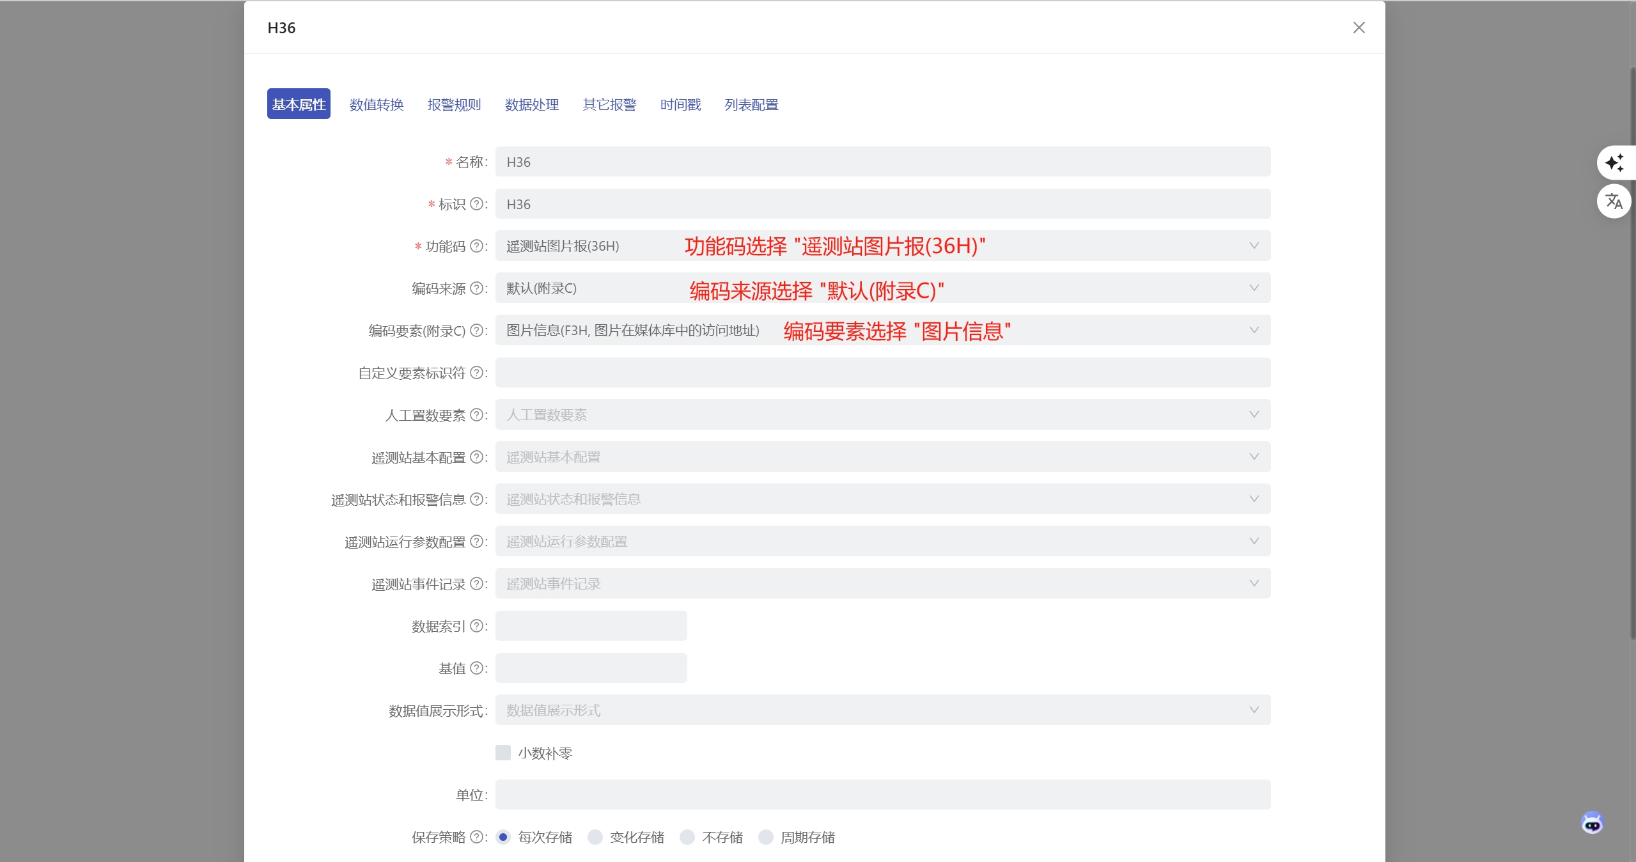This screenshot has height=862, width=1636.
Task: Close the H36 dialog
Action: 1359,27
